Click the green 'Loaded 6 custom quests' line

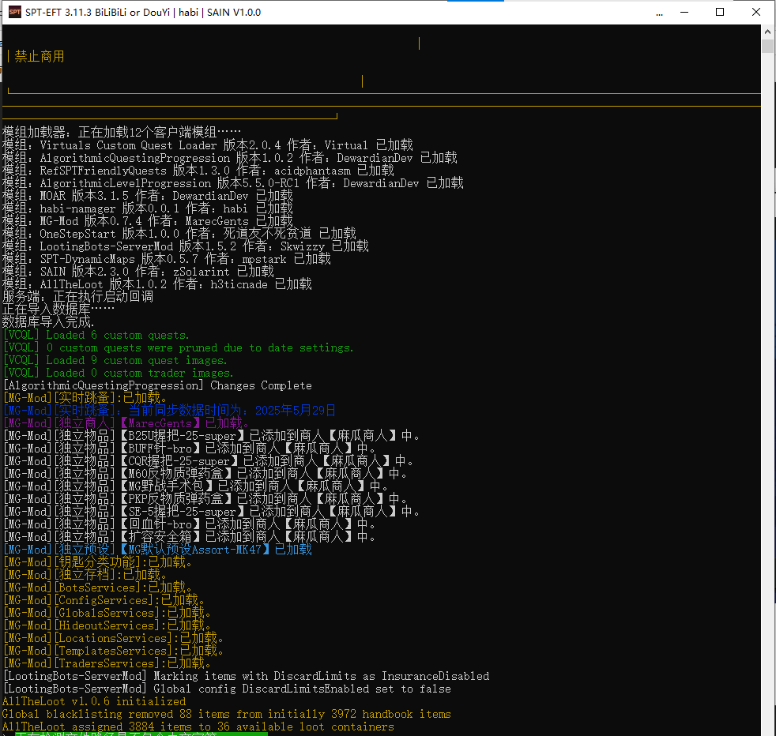click(96, 335)
